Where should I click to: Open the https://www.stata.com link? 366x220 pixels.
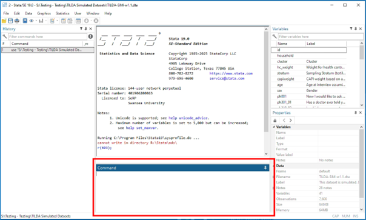[231, 73]
